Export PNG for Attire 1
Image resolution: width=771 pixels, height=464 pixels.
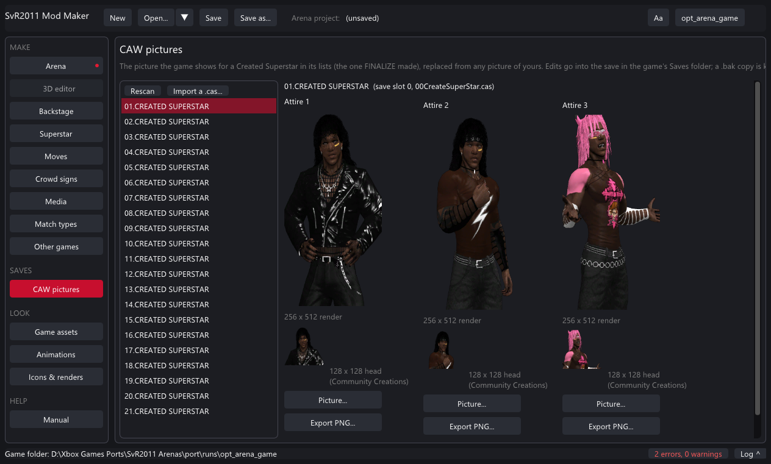click(x=333, y=423)
